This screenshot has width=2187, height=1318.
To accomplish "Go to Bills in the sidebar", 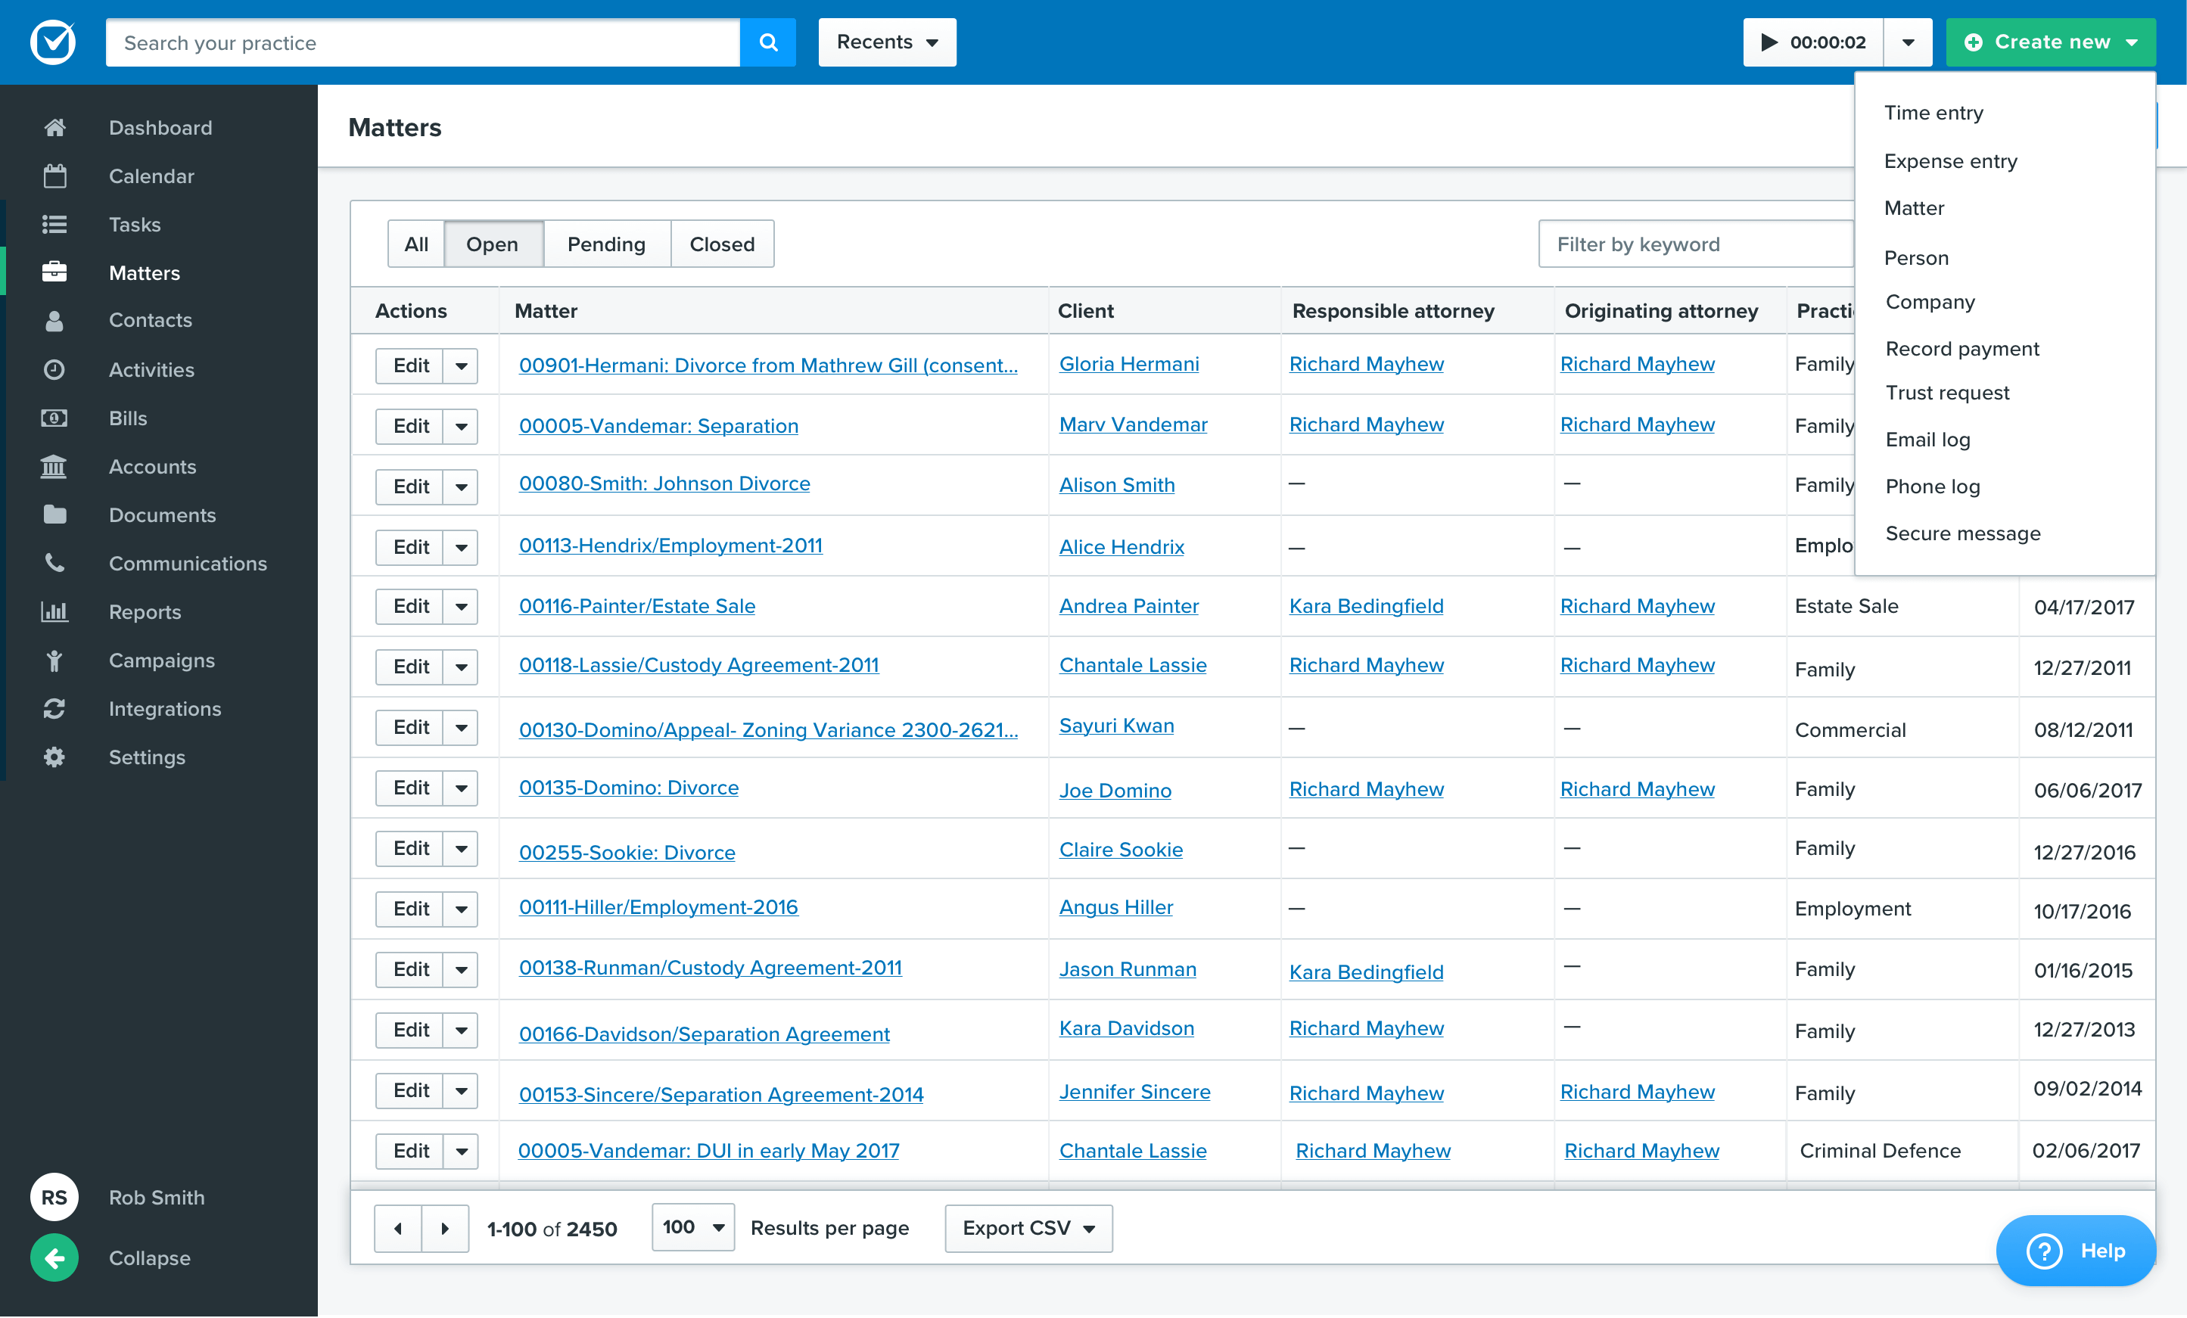I will pyautogui.click(x=128, y=418).
